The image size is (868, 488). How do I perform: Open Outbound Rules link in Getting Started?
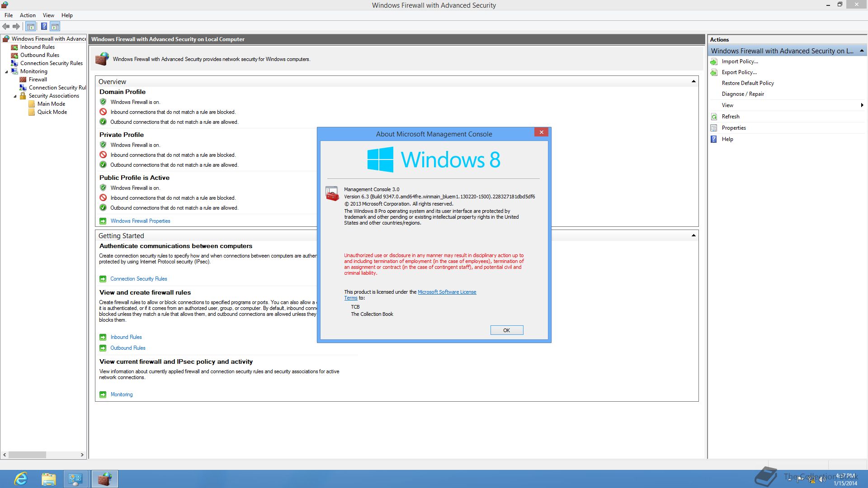pyautogui.click(x=128, y=348)
